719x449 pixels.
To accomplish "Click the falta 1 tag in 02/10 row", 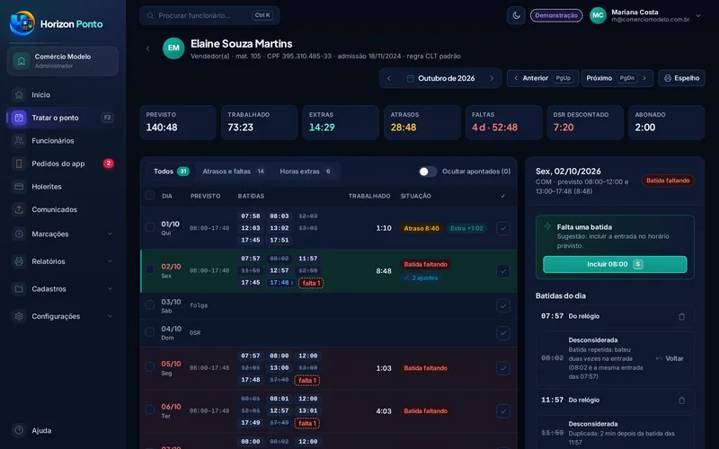I will 311,283.
